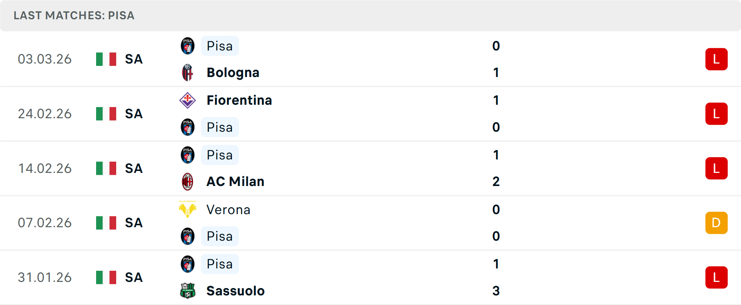Click Pisa crest in the 03.03.26 match
This screenshot has width=741, height=305.
coord(188,46)
